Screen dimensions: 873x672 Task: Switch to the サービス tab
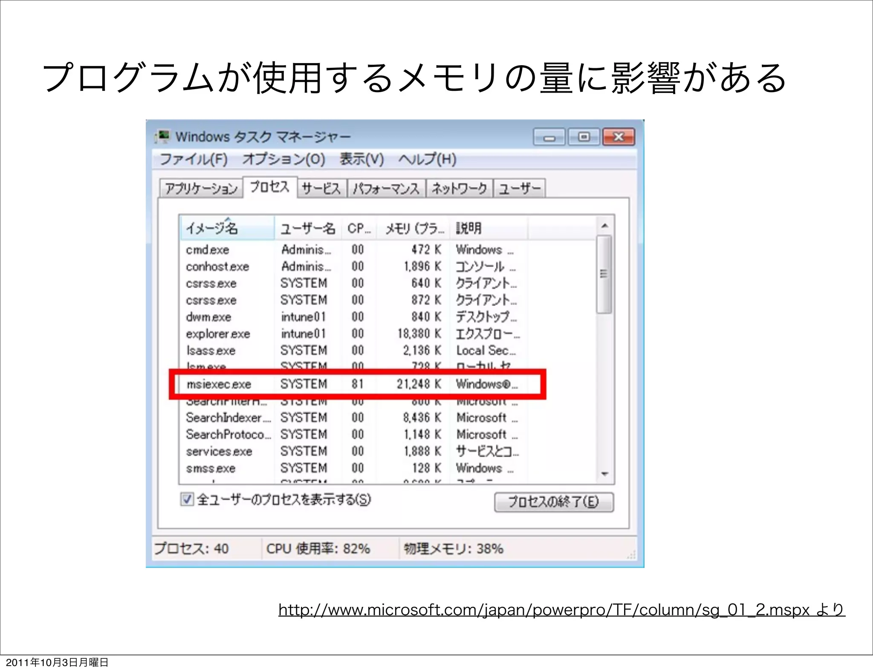(321, 188)
